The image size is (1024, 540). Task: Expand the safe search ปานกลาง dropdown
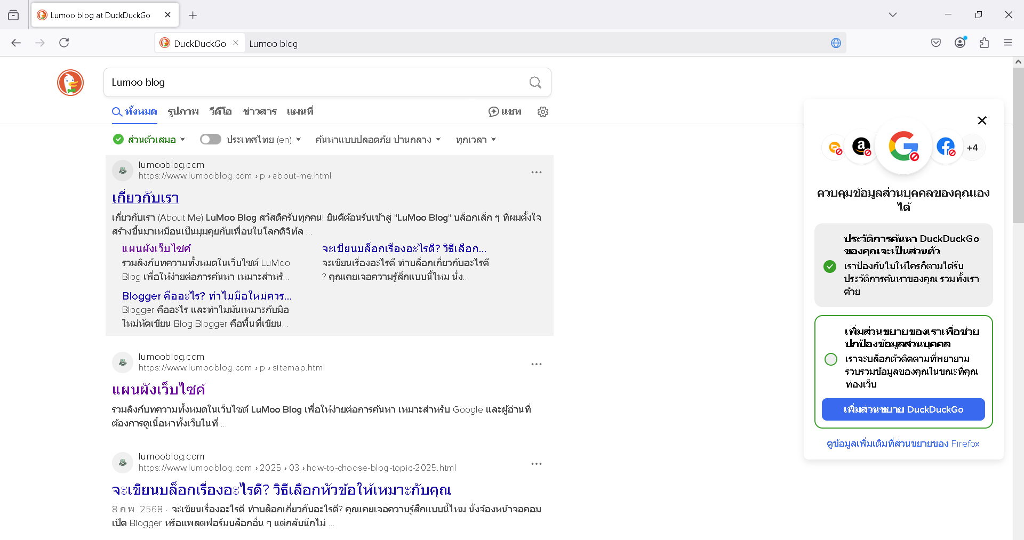[x=378, y=140]
